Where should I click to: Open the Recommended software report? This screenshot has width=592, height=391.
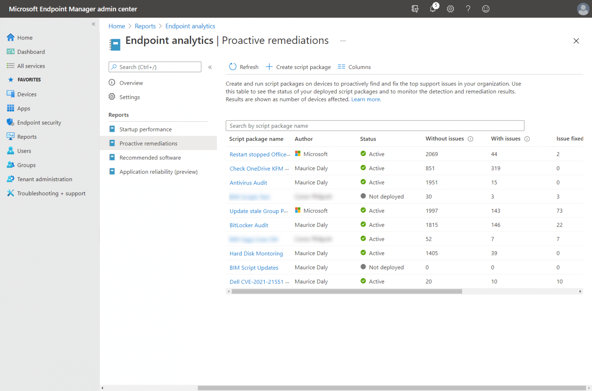point(150,157)
